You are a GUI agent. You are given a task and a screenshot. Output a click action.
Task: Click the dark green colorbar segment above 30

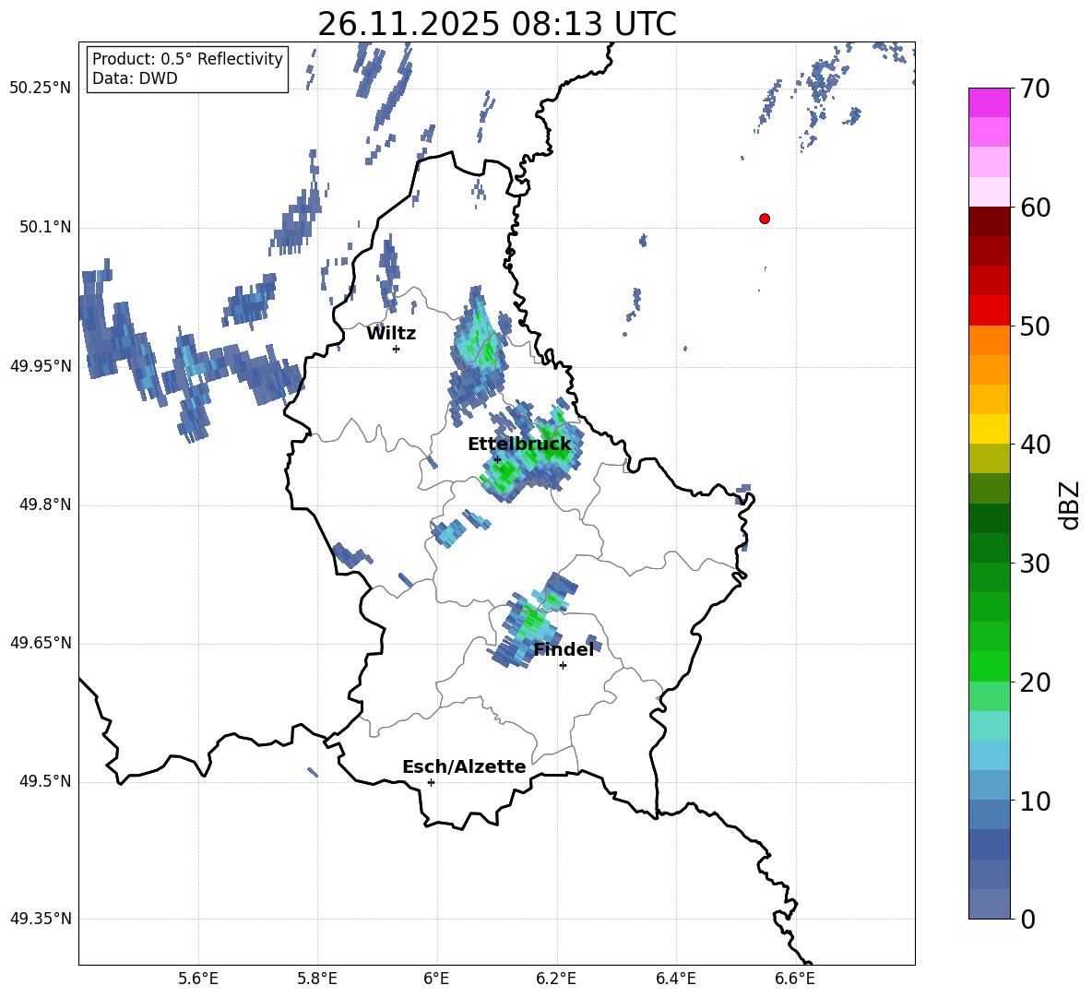[989, 547]
